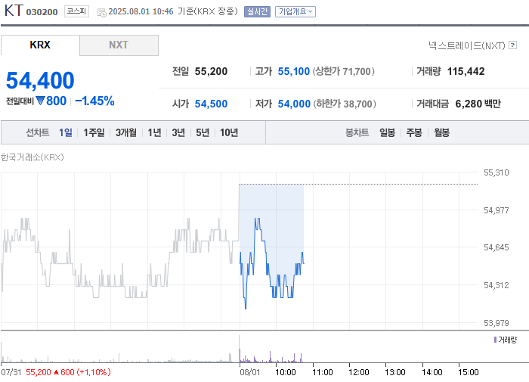Switch to the 일봉 candlestick chart
The width and height of the screenshot is (529, 382).
point(387,132)
